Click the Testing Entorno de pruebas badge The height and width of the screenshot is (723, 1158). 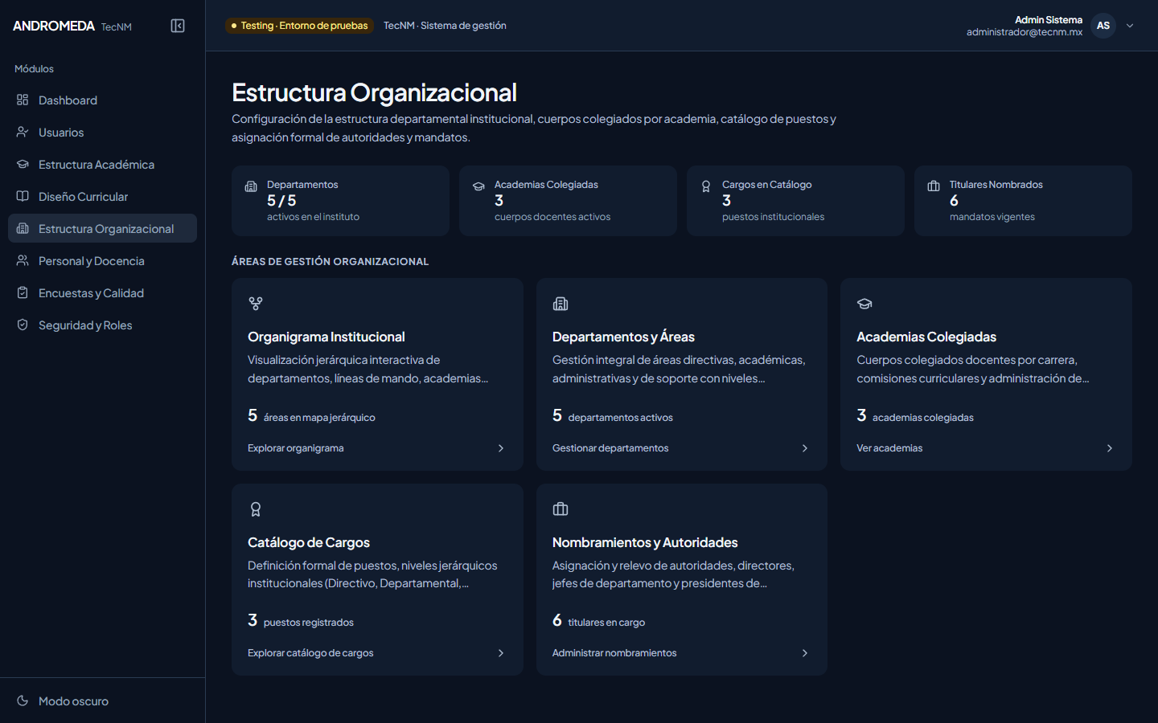299,26
